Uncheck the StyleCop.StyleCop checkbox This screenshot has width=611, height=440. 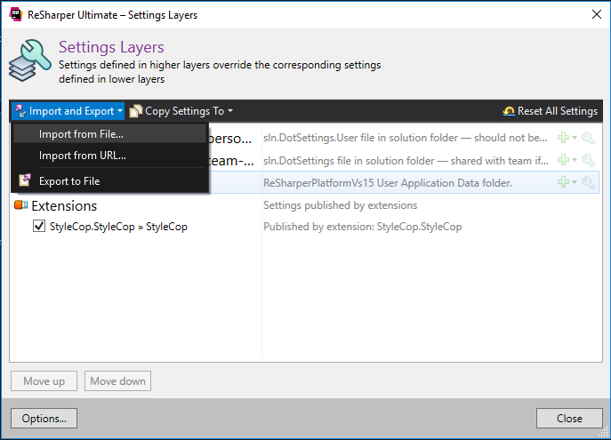(39, 227)
